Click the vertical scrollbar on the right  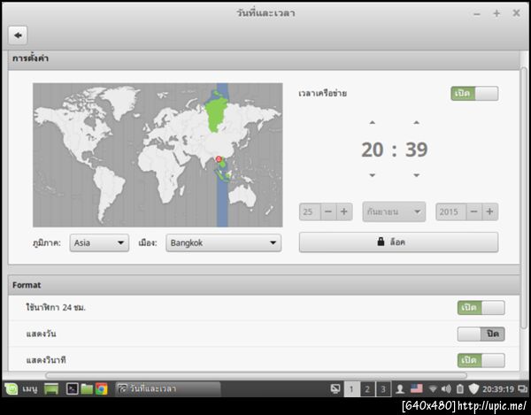524,198
